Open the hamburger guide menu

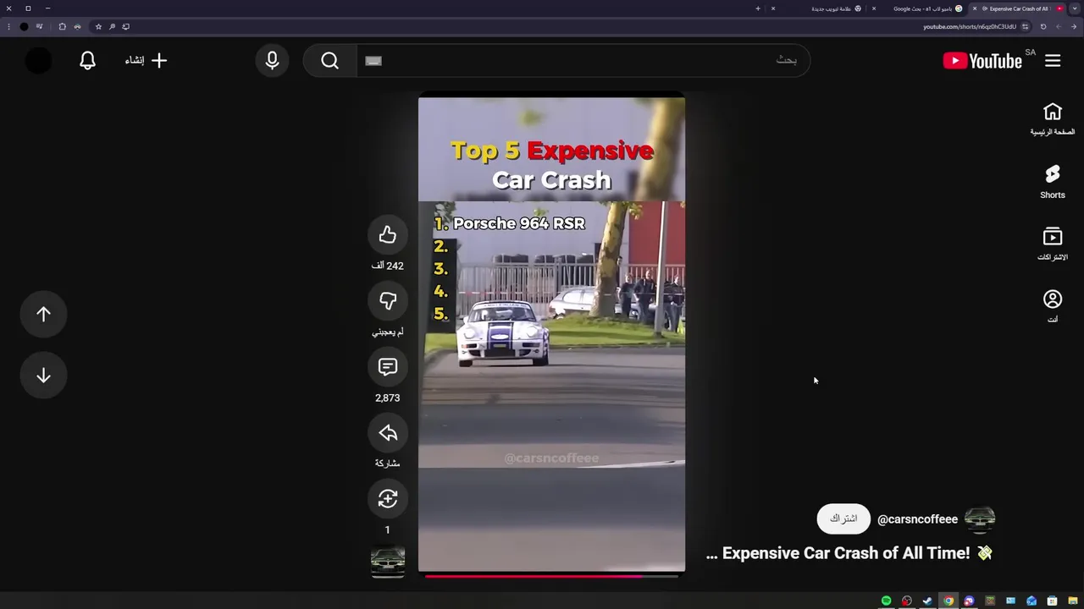pos(1053,60)
